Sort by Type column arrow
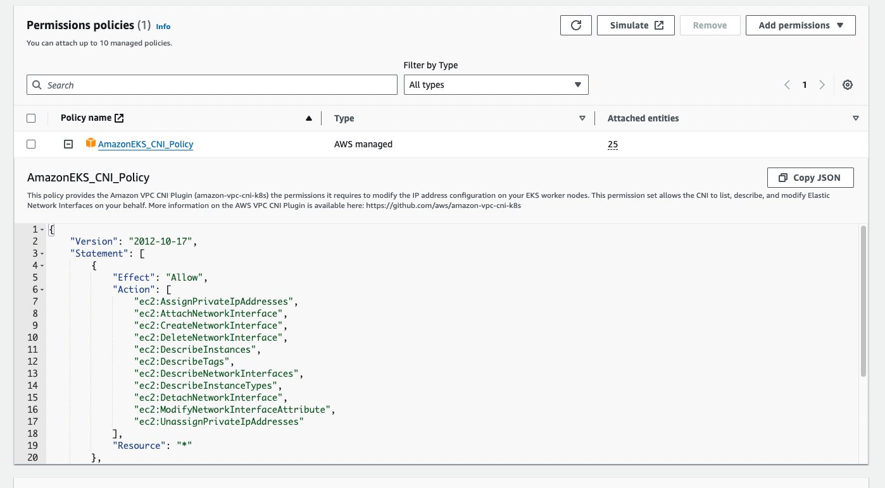The width and height of the screenshot is (885, 488). [x=582, y=118]
